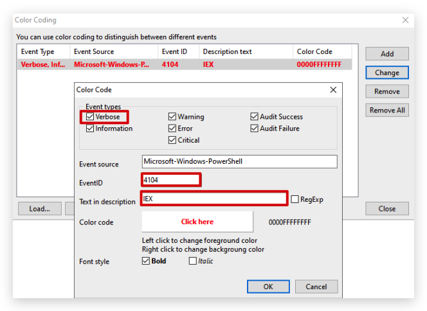Close the Color Code dialog with X
The image size is (427, 311).
point(333,90)
